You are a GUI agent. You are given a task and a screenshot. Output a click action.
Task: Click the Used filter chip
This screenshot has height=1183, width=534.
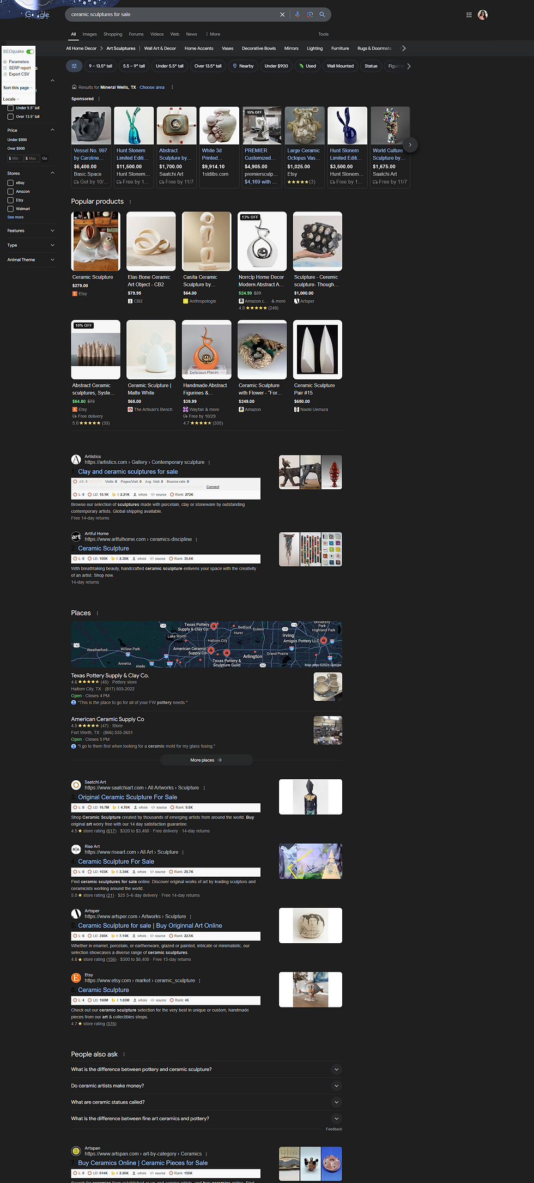click(x=308, y=66)
